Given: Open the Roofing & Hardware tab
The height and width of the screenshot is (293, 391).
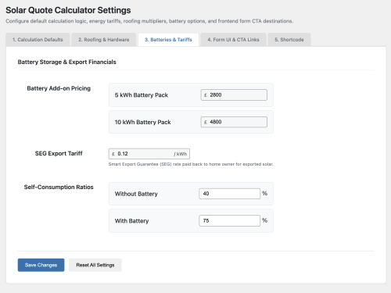Looking at the screenshot, I should [104, 40].
